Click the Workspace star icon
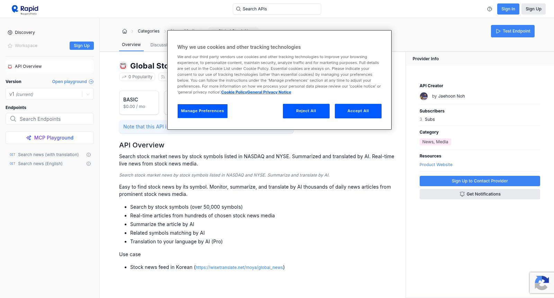554x298 pixels. [10, 46]
